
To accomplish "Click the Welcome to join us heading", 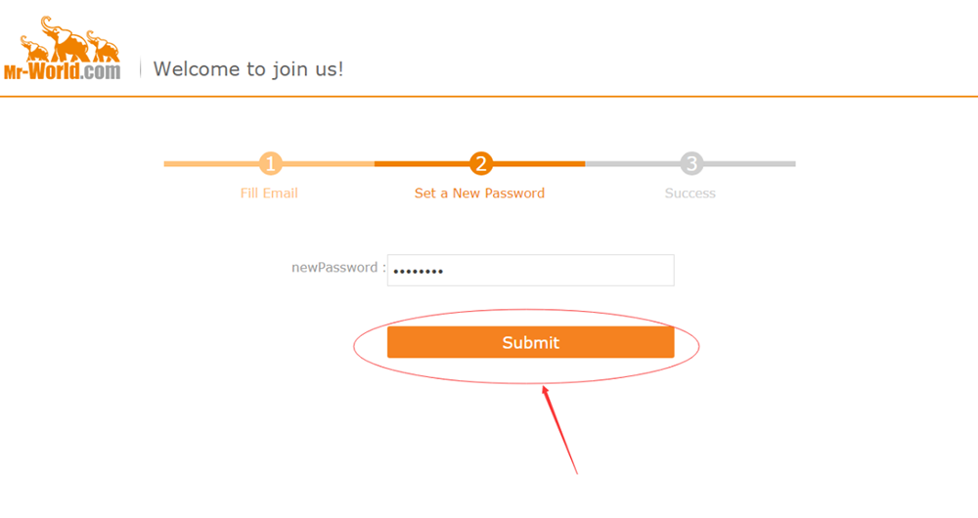I will point(248,68).
